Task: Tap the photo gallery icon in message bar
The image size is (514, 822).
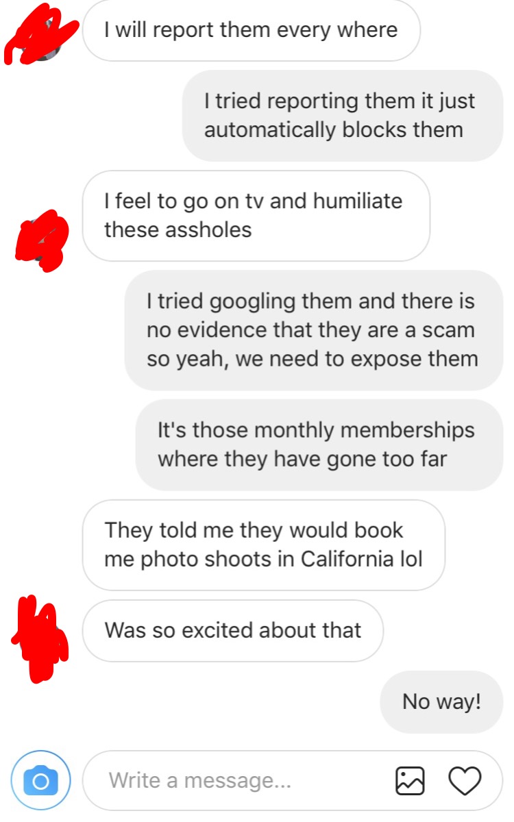Action: pos(410,781)
